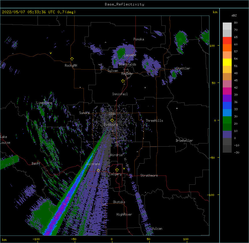
Task: Click the -50 tick on the horizontal axis
Action: point(74,239)
